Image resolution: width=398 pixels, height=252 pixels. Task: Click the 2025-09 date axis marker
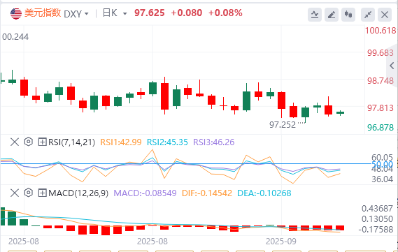281,241
